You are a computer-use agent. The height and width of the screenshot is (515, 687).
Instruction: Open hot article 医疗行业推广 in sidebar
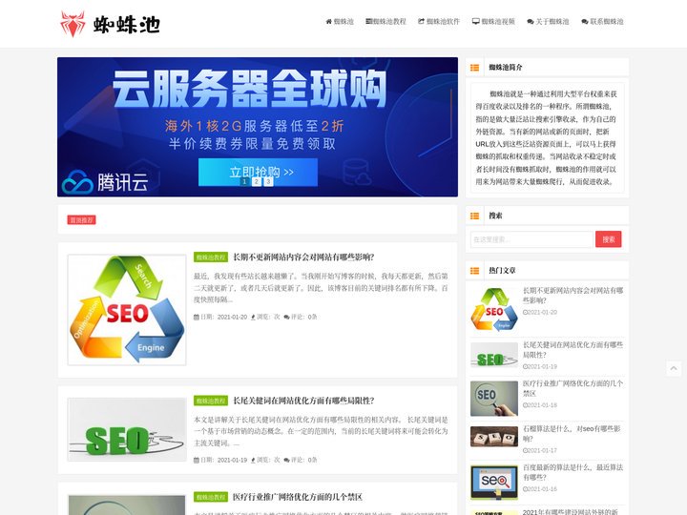573,388
